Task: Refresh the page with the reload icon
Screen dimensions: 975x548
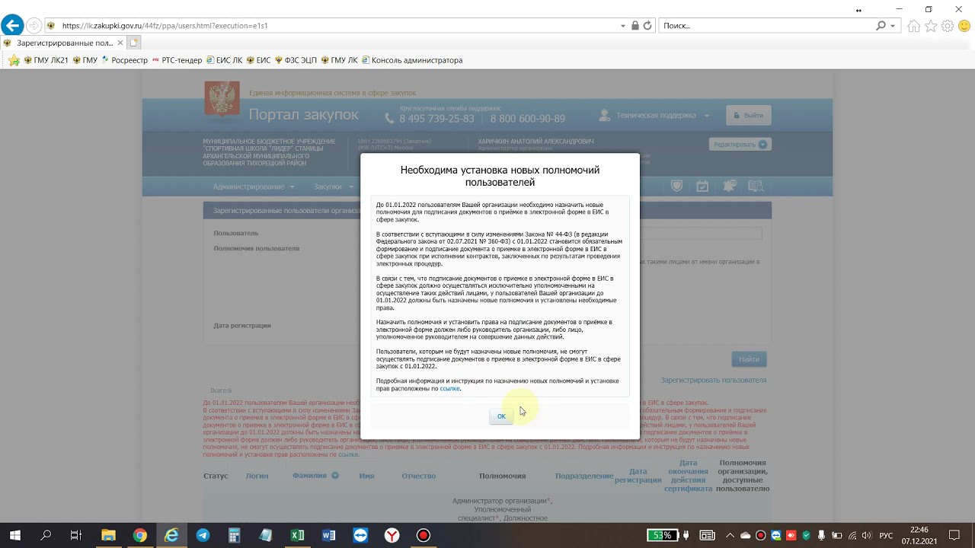Action: point(647,26)
